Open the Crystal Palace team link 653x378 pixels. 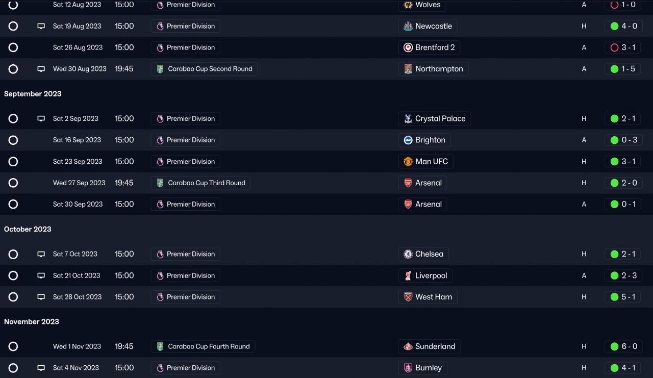[x=440, y=119]
